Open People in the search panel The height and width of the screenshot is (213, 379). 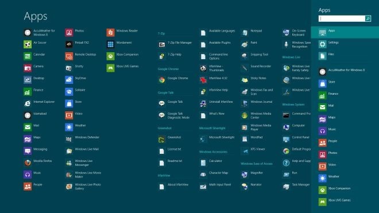(x=345, y=142)
